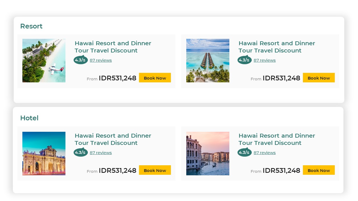
Task: Open 87 reviews on the bungalows resort card
Action: (x=265, y=60)
